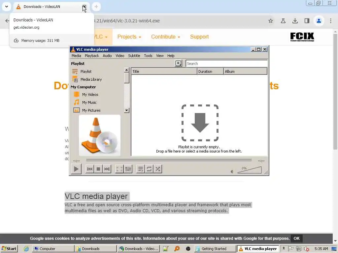Toggle the browser side panel
Screen dimensions: 338x253
(x=307, y=21)
